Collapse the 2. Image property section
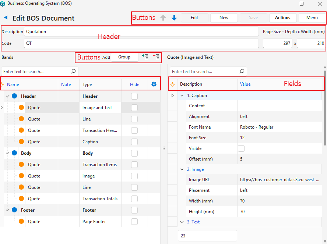 click(182, 169)
